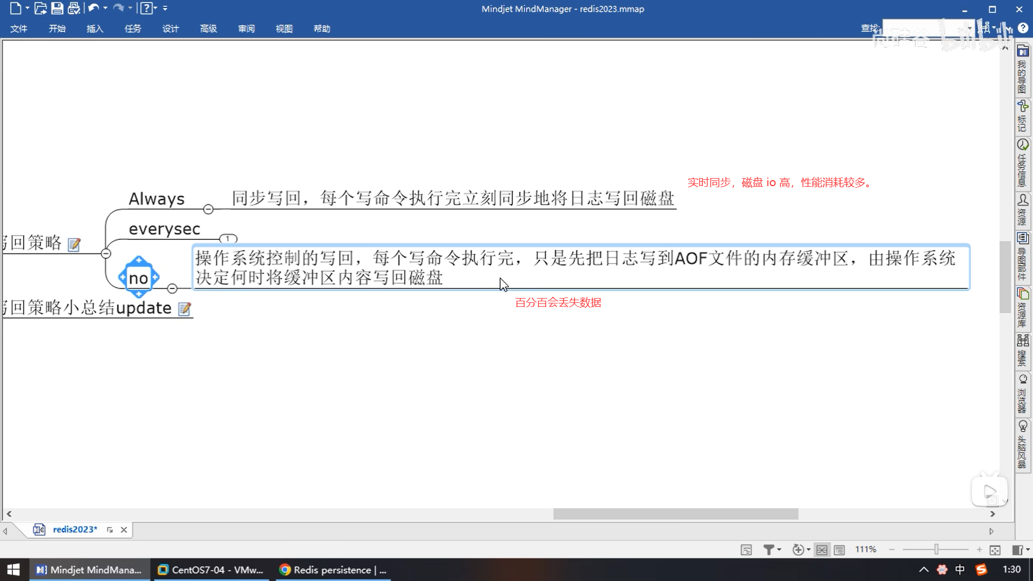
Task: Expand the everysec subtopic counter bubble
Action: 228,238
